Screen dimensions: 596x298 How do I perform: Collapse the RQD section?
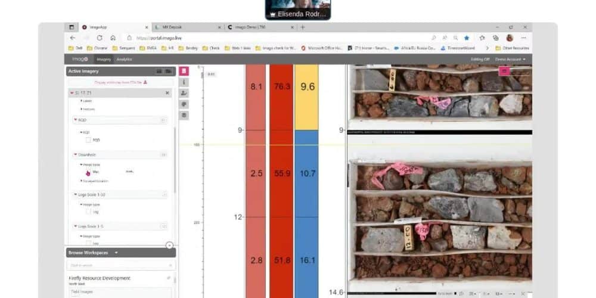[x=73, y=120]
